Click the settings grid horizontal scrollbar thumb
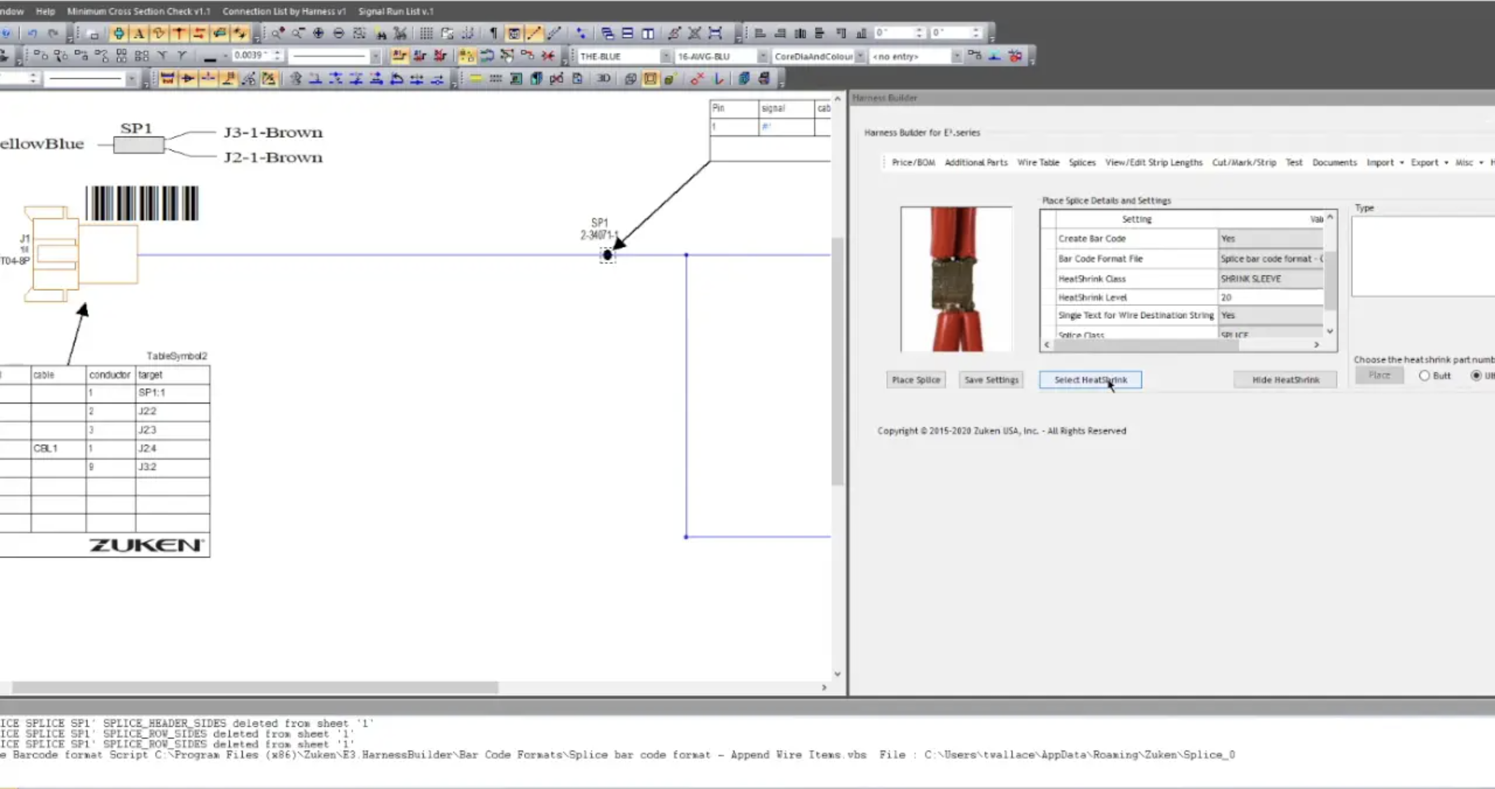Viewport: 1495px width, 789px height. click(x=1146, y=345)
